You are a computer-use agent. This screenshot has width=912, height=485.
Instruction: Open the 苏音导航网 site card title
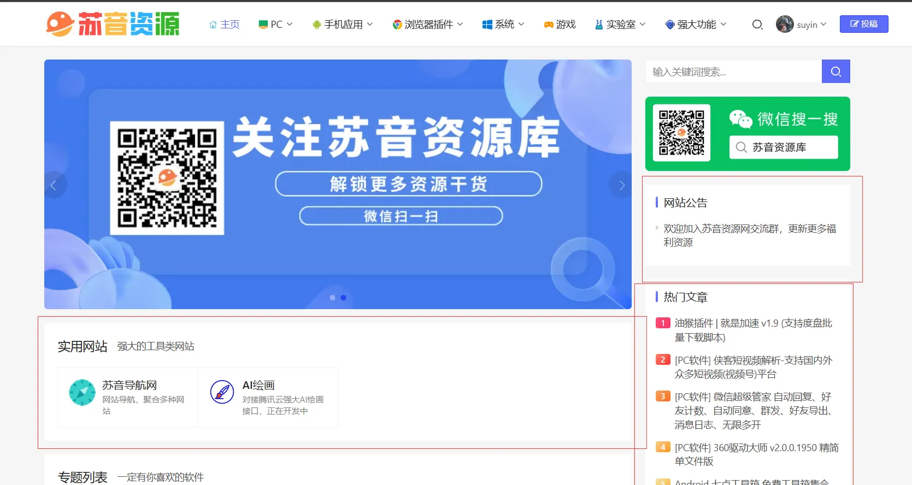[x=130, y=385]
